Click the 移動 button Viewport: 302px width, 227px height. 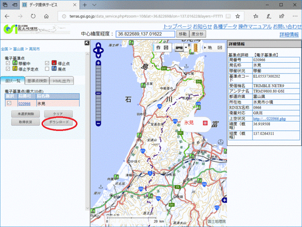pyautogui.click(x=183, y=34)
